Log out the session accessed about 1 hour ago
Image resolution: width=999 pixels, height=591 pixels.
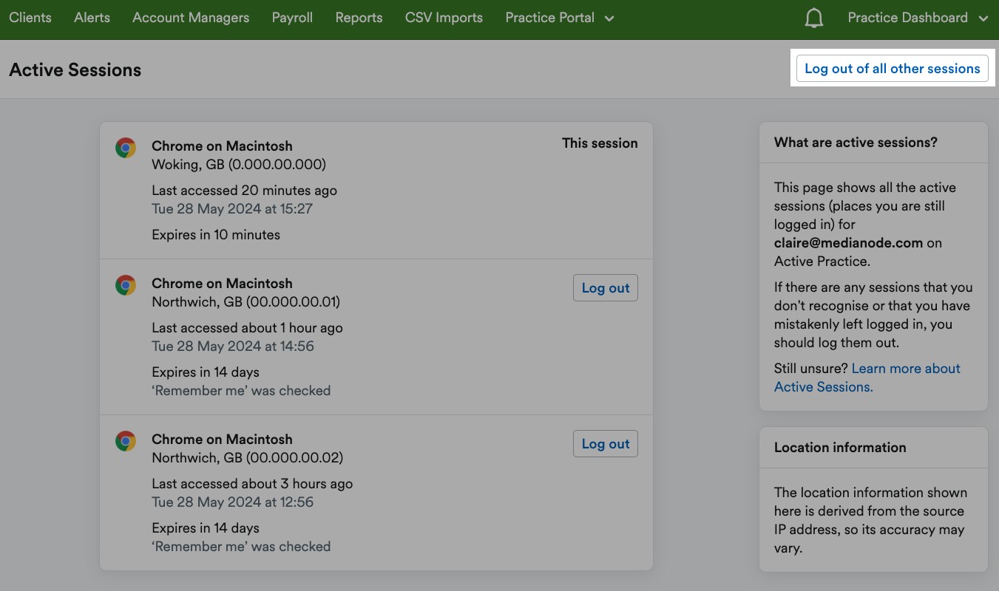[x=605, y=287]
